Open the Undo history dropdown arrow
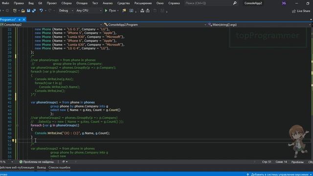The image size is (313, 176). click(x=45, y=11)
